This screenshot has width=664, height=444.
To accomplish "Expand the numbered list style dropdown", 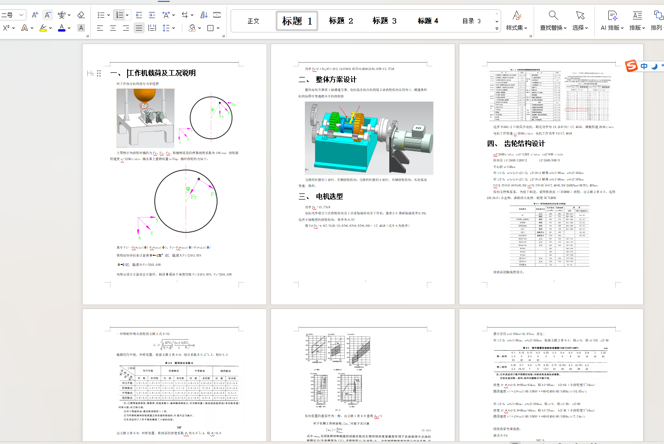I will click(127, 15).
